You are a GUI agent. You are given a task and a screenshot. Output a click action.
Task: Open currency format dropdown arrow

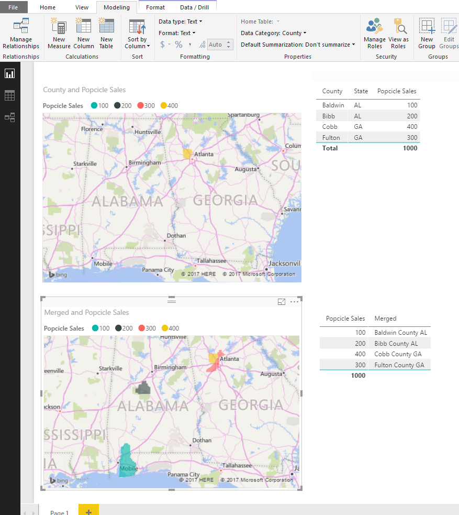point(169,45)
